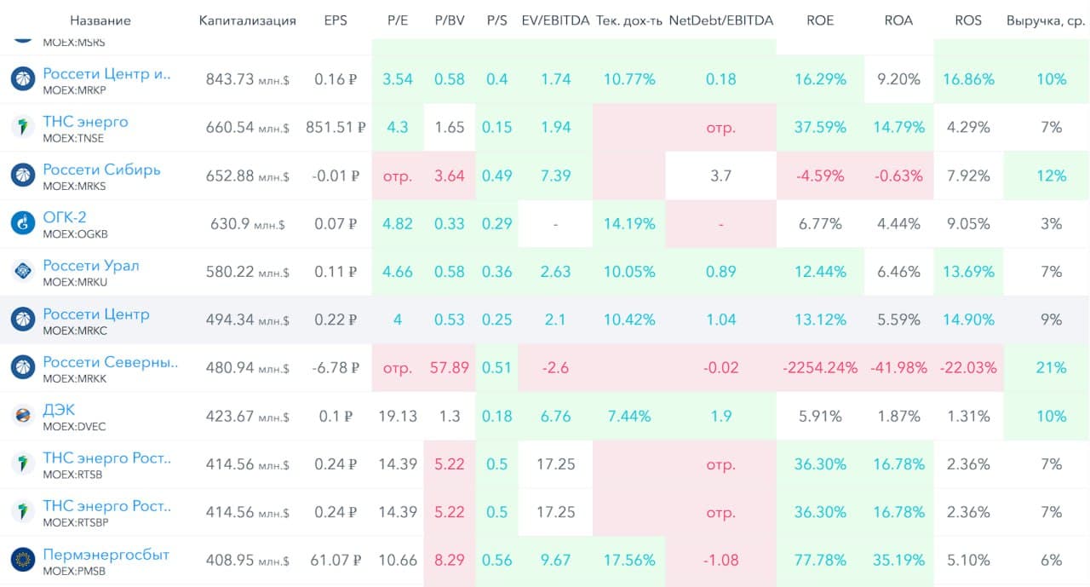Open the Россети Сибирь name link

coord(101,170)
